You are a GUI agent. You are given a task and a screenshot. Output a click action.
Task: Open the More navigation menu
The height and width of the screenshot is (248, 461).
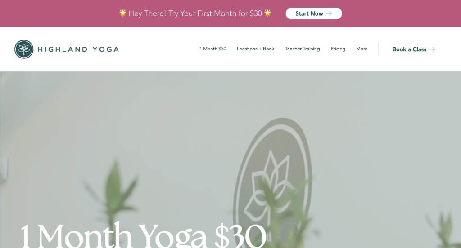pos(362,49)
